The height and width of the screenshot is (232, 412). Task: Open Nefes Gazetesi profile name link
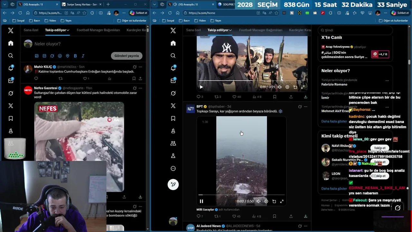click(x=46, y=88)
